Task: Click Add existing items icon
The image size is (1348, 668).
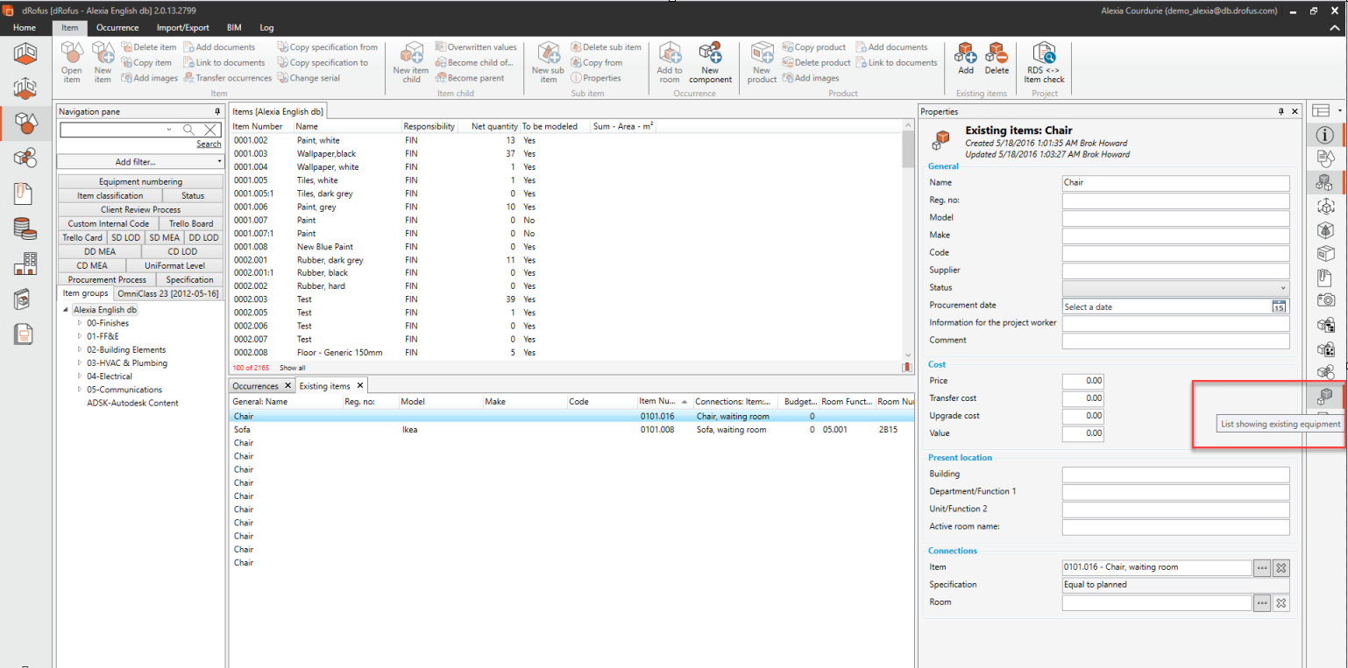Action: click(x=966, y=58)
